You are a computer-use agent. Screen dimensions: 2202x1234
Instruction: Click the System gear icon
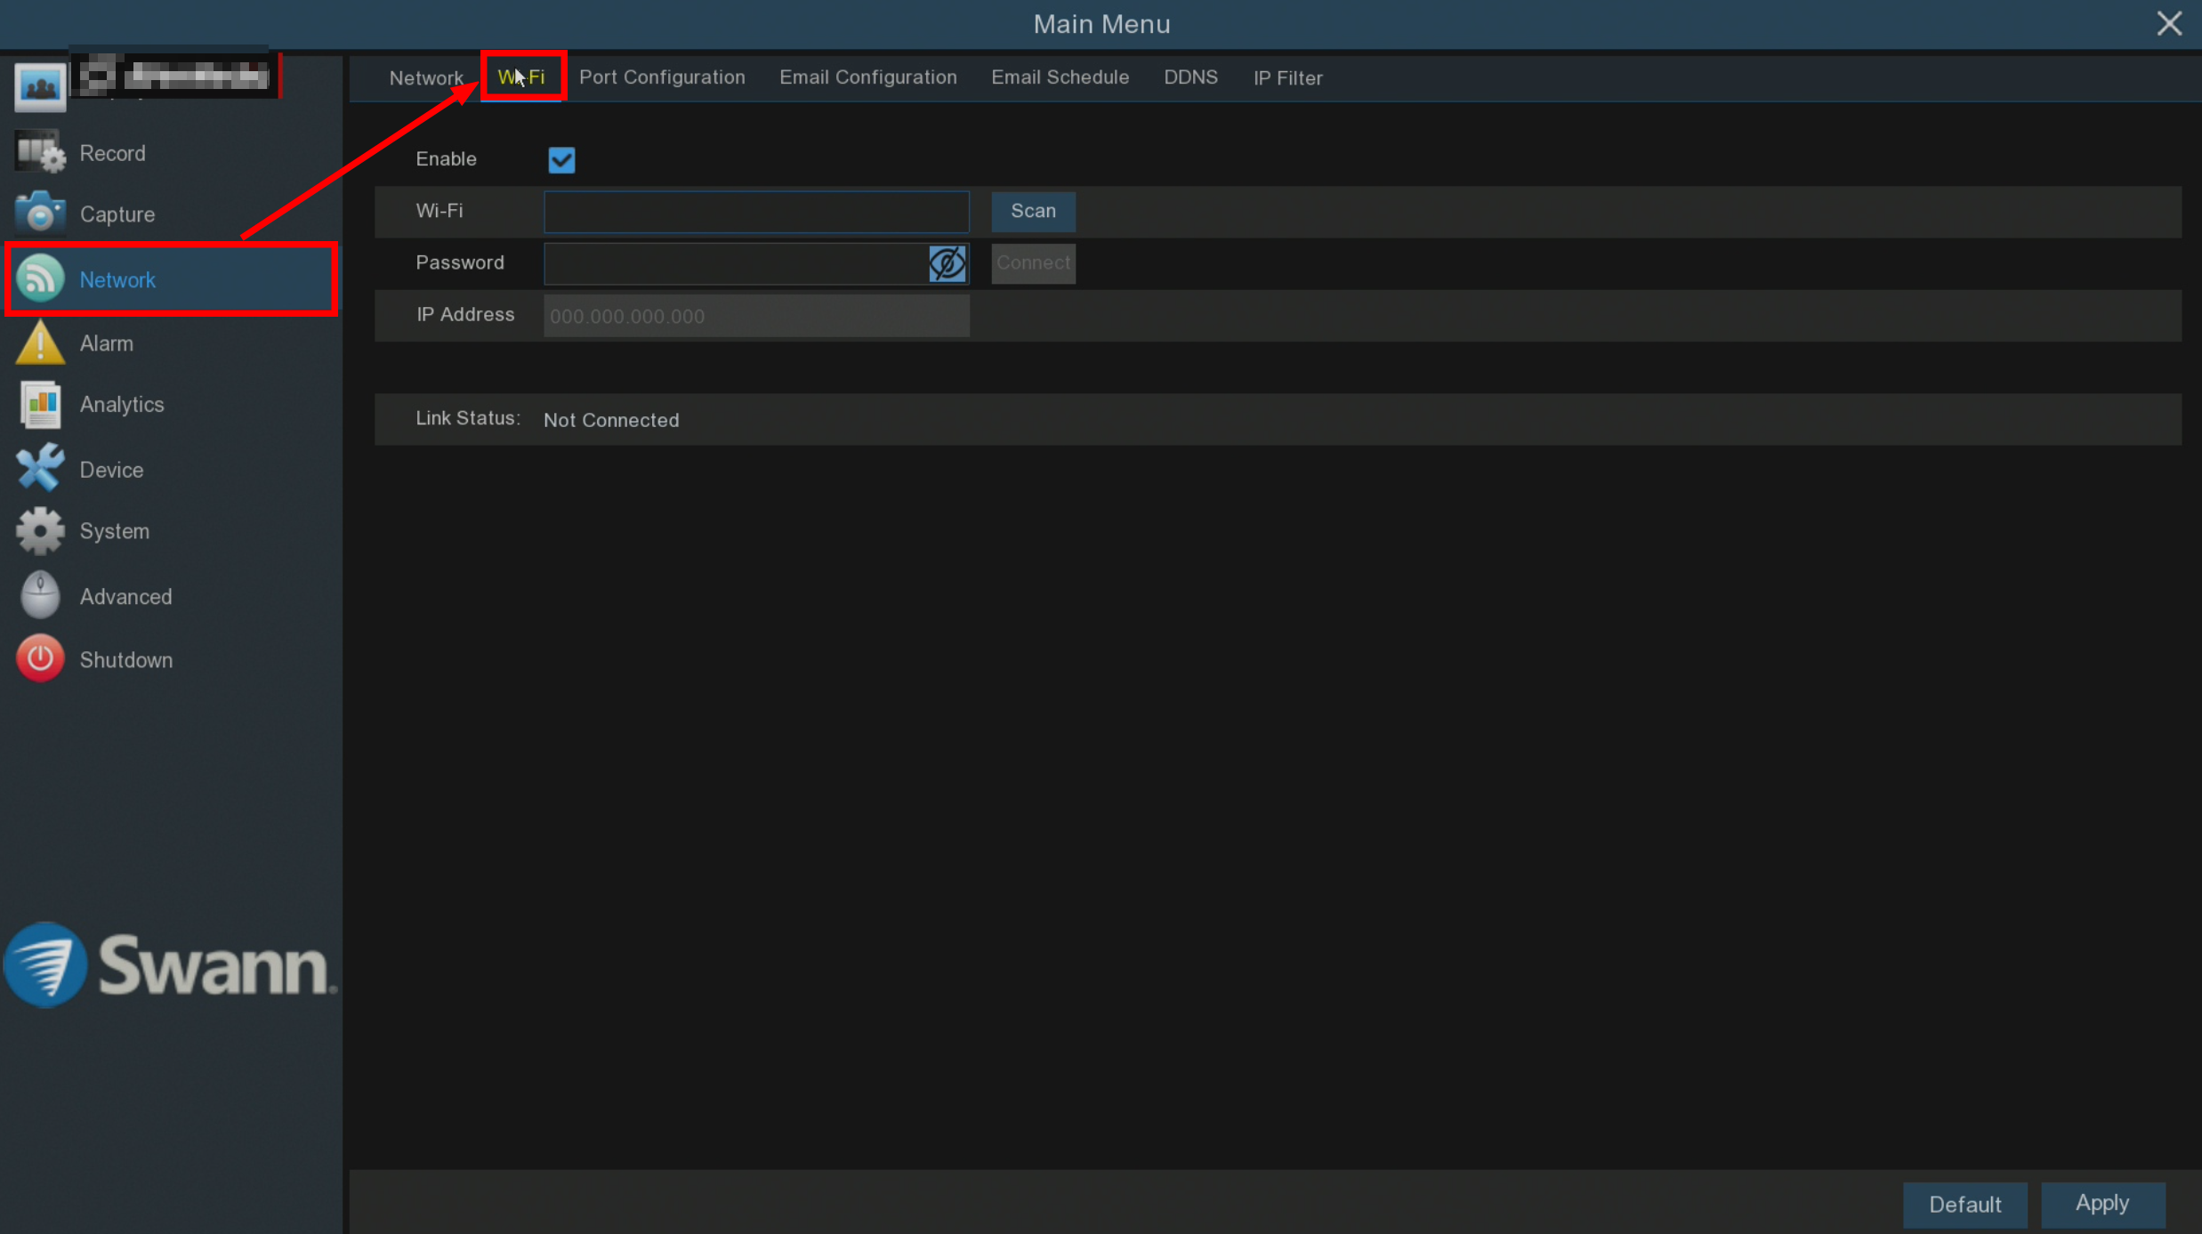(x=40, y=531)
